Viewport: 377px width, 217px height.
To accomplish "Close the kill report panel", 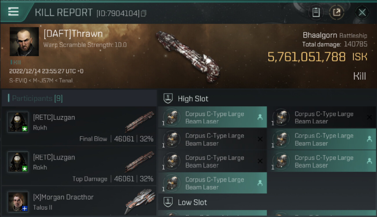I will 362,12.
